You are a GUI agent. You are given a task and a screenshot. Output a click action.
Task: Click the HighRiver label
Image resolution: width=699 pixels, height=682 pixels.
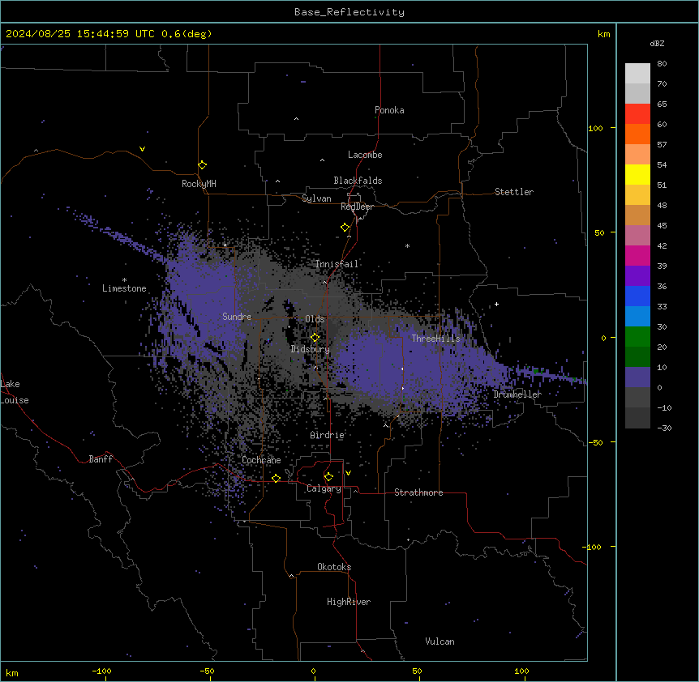coord(349,602)
